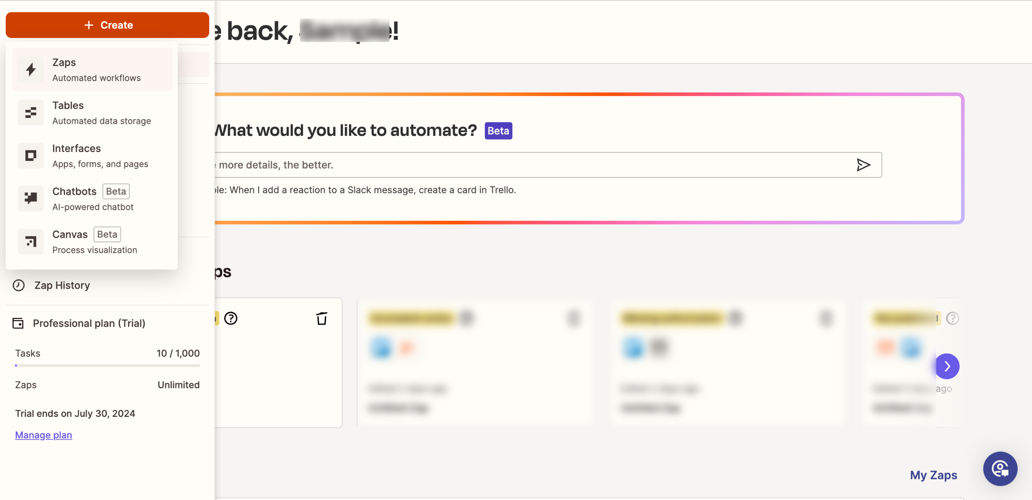
Task: Open the My Zaps link
Action: pos(933,475)
